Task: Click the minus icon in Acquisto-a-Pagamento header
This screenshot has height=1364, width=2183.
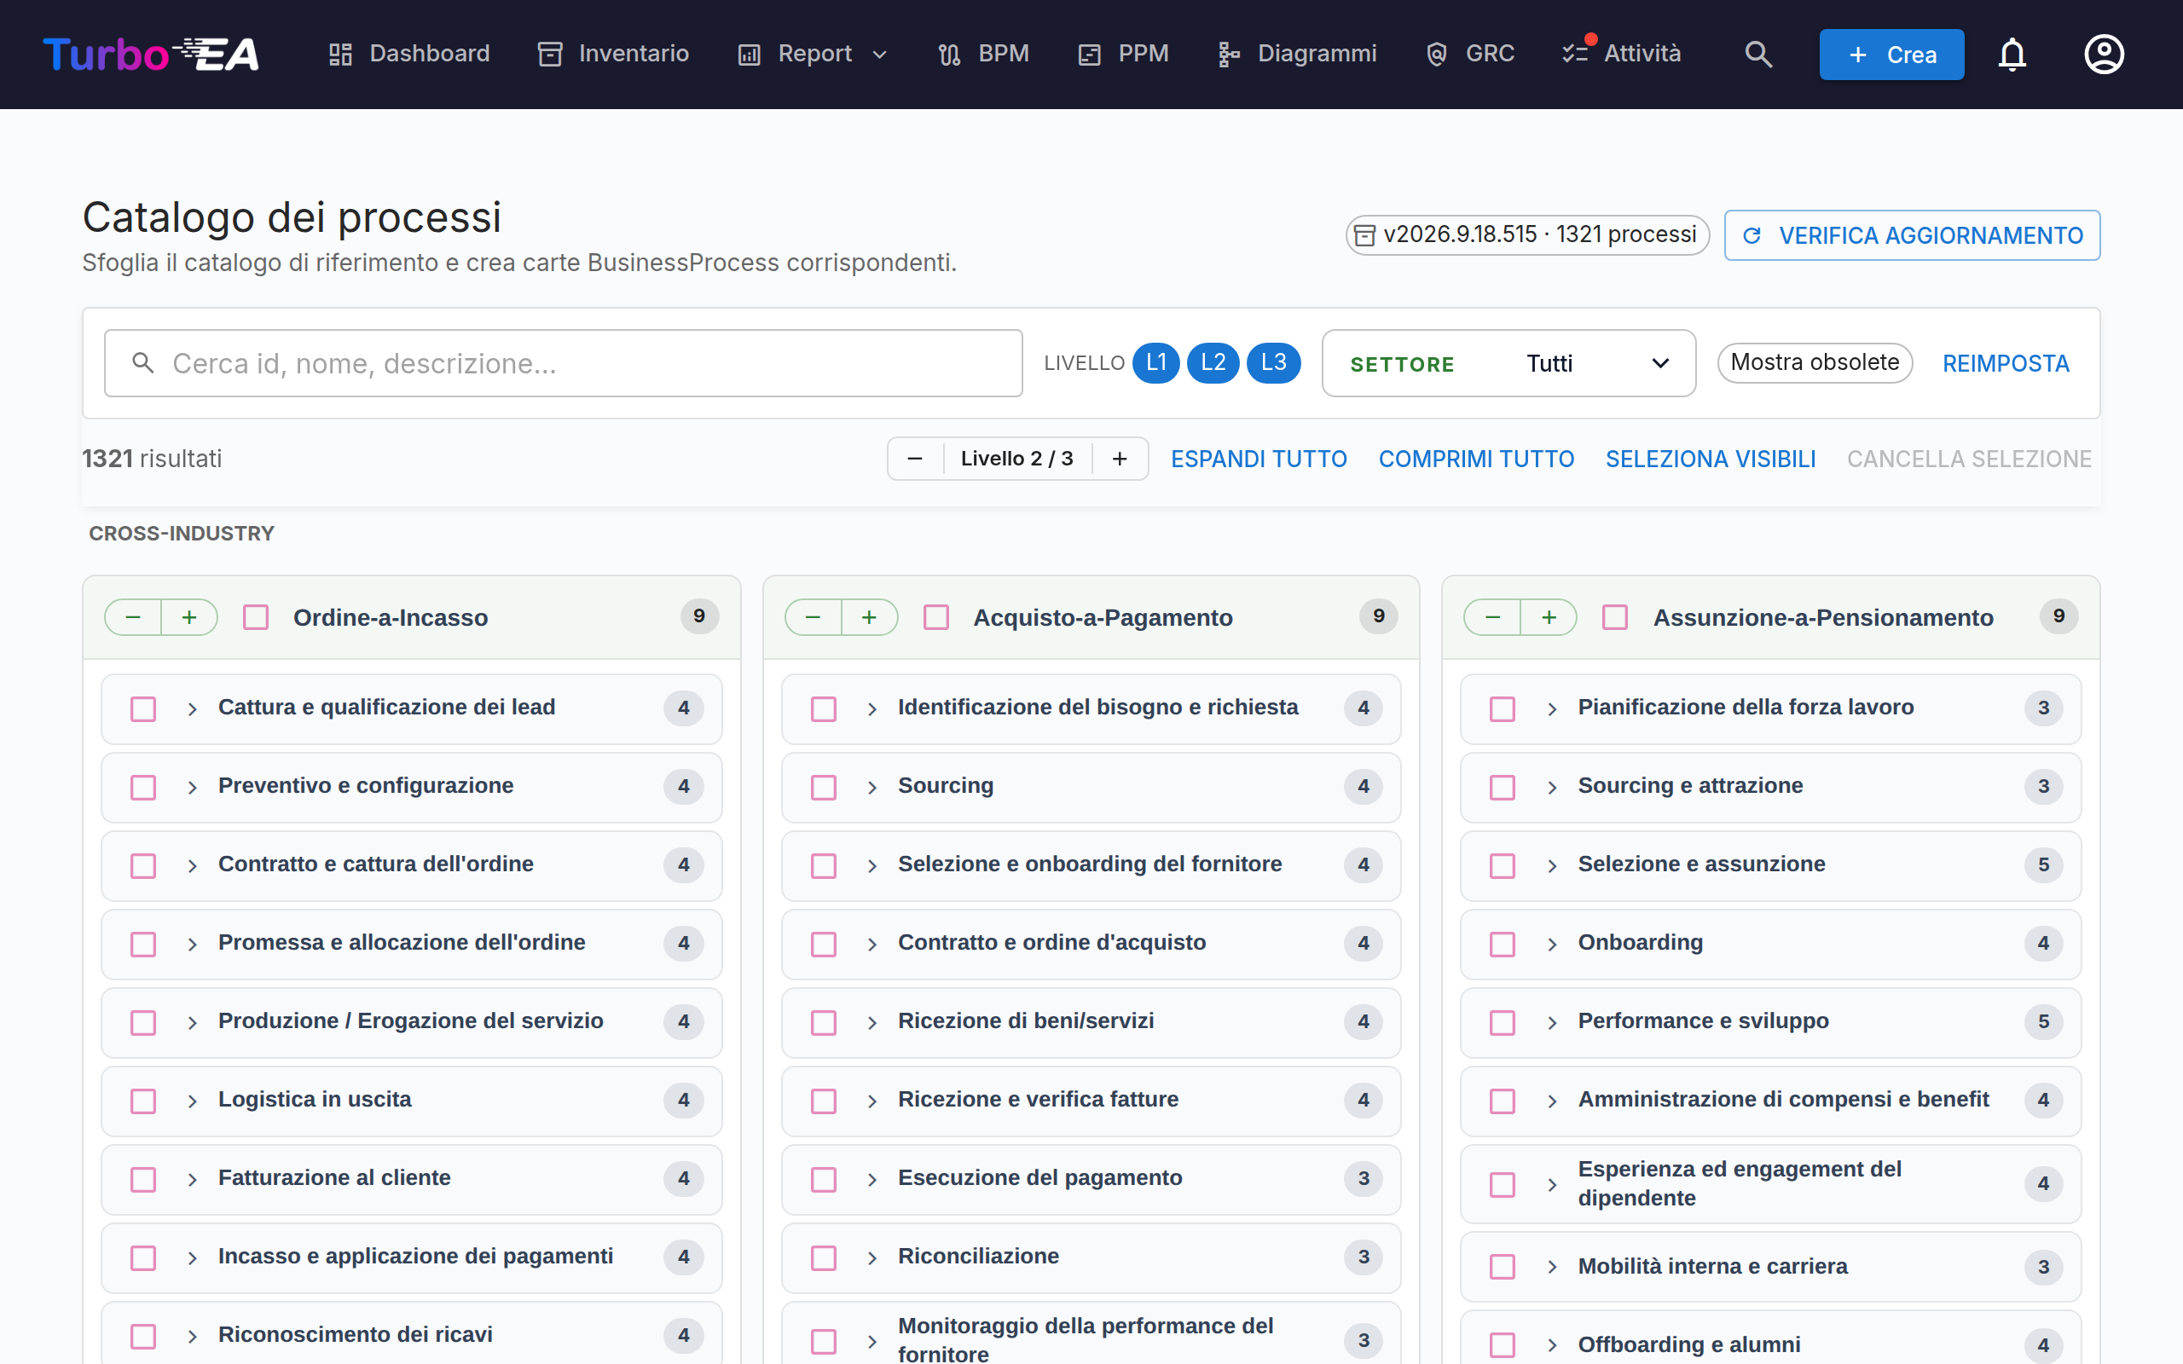Action: coord(813,617)
